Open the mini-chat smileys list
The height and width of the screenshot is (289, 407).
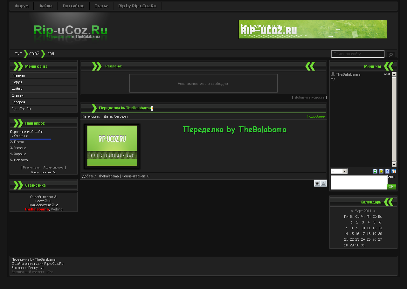click(381, 171)
